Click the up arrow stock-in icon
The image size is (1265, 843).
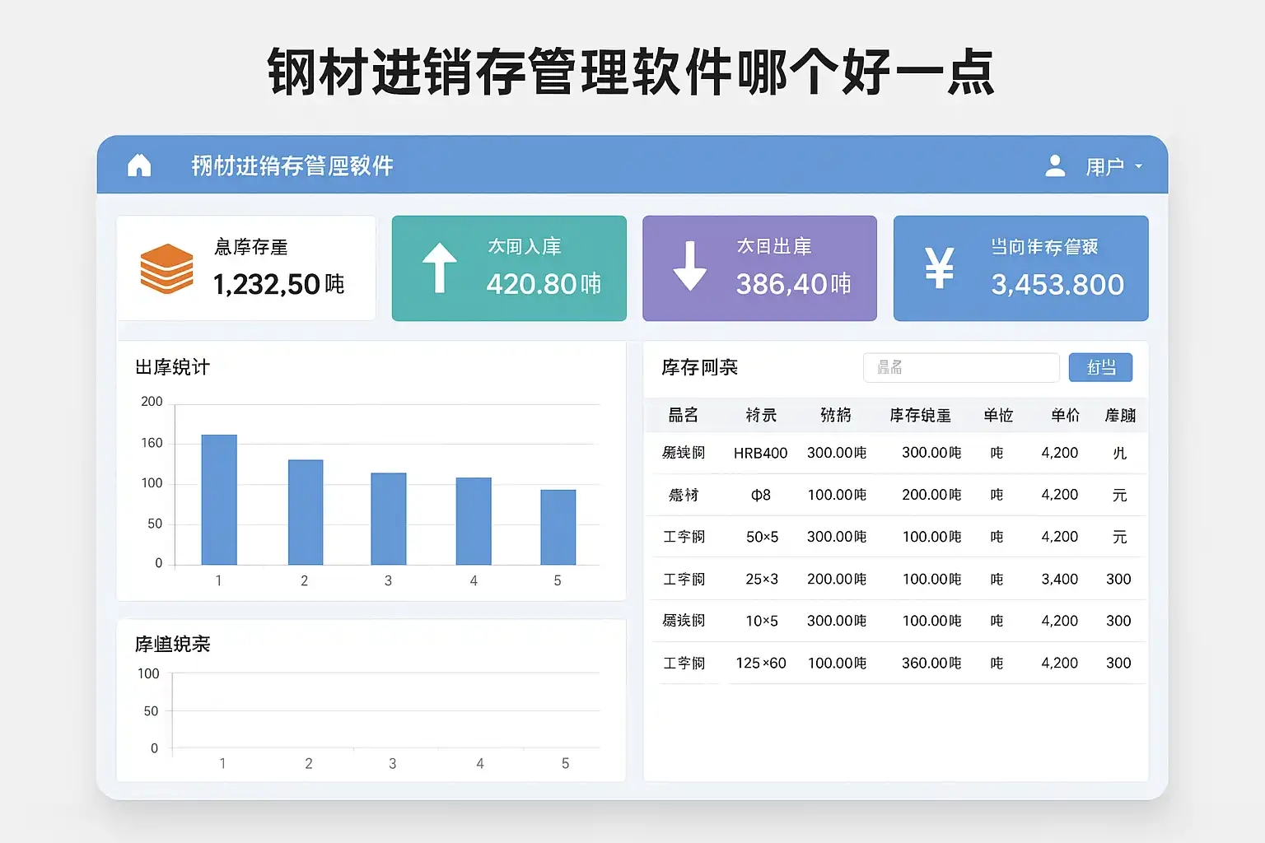point(439,268)
